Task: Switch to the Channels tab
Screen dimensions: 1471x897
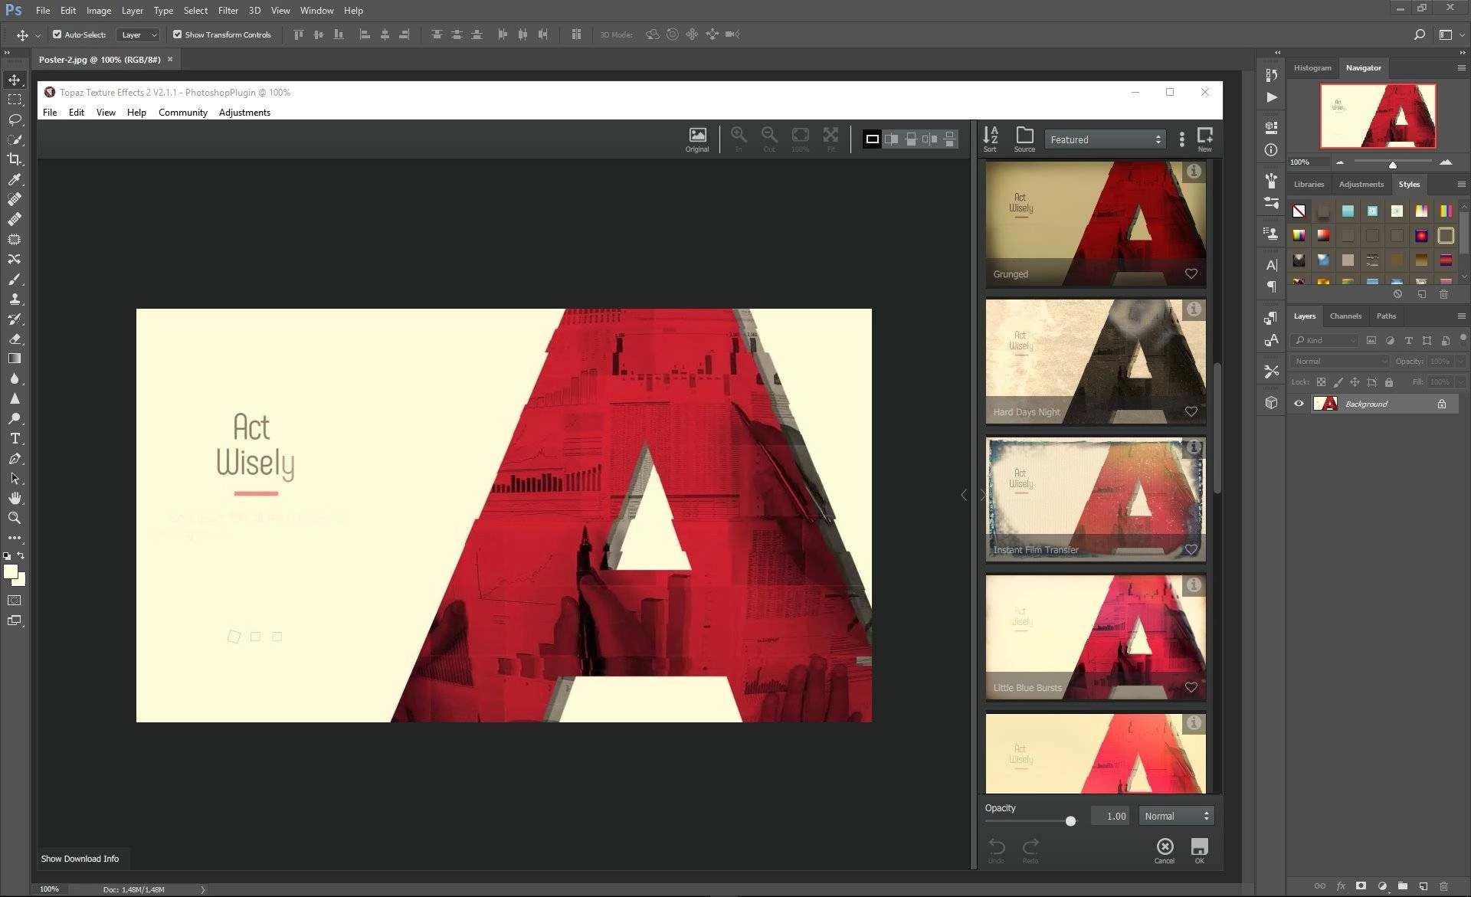Action: (1345, 316)
